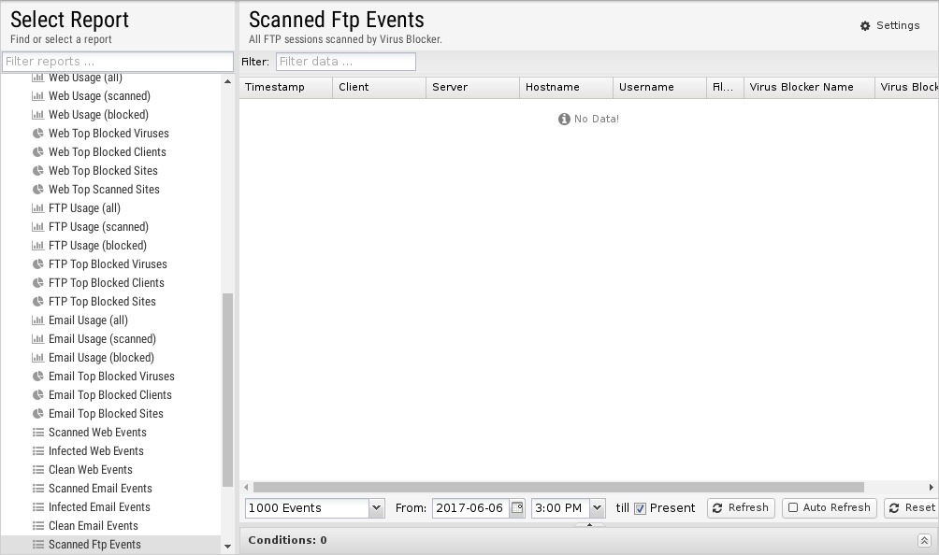The width and height of the screenshot is (939, 555).
Task: Open the 1000 Events dropdown
Action: pyautogui.click(x=376, y=507)
